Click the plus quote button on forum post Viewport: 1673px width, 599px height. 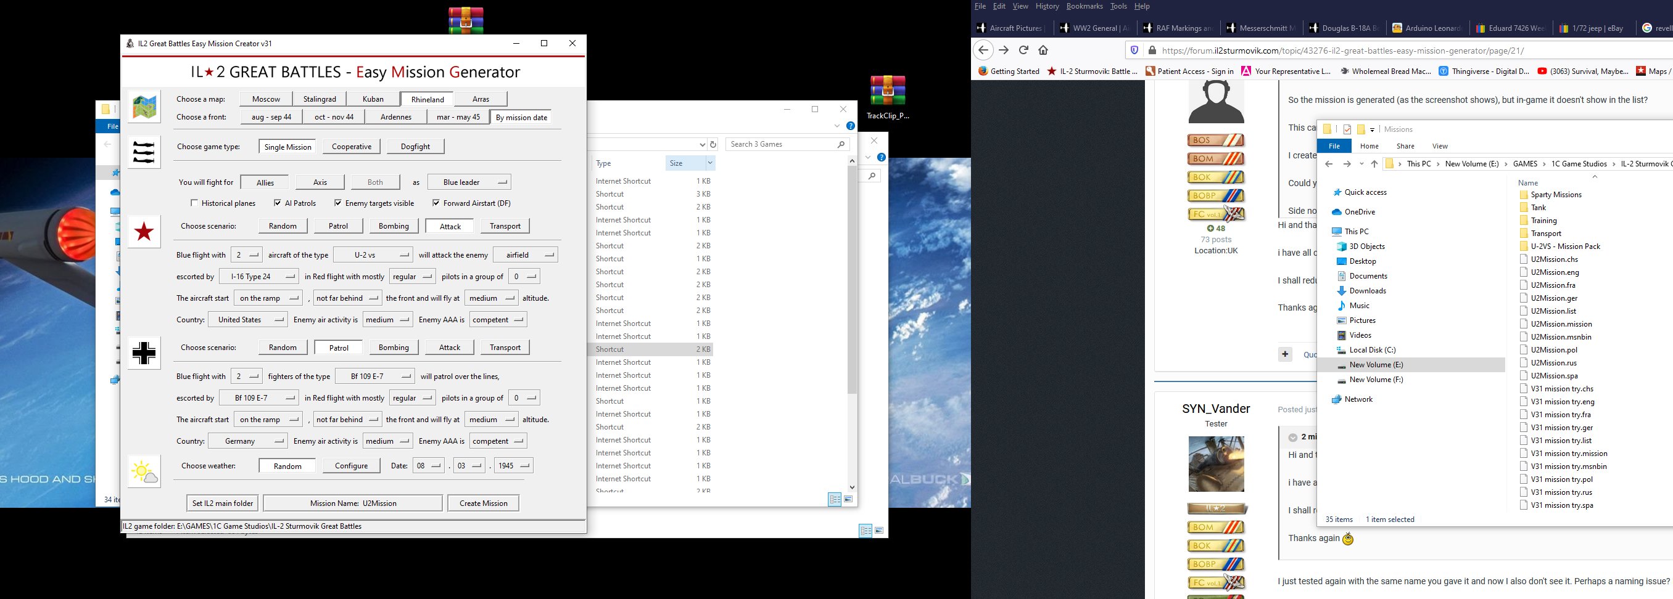(1285, 354)
